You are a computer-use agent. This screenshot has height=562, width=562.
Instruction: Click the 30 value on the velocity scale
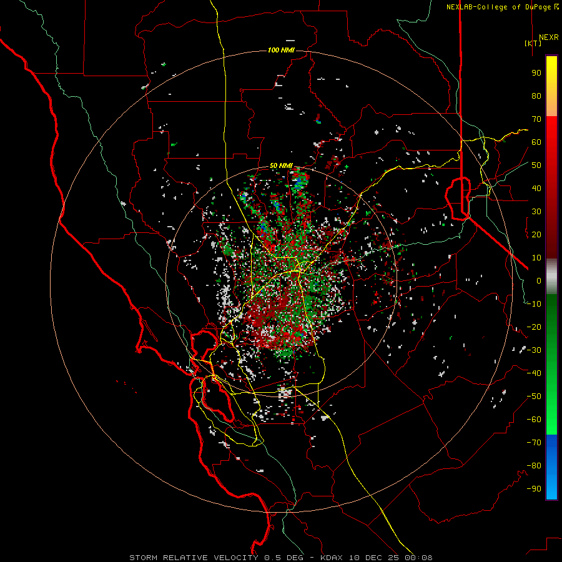536,212
